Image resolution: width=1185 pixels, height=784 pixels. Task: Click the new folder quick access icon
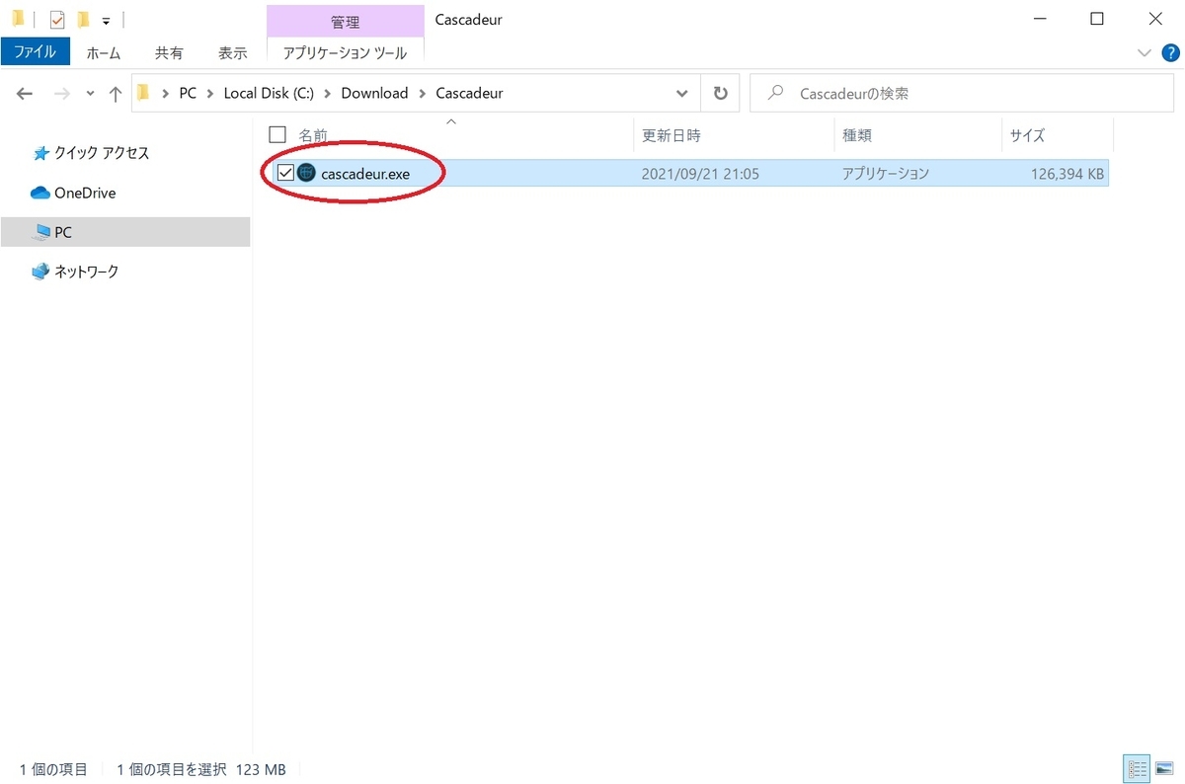click(x=83, y=19)
